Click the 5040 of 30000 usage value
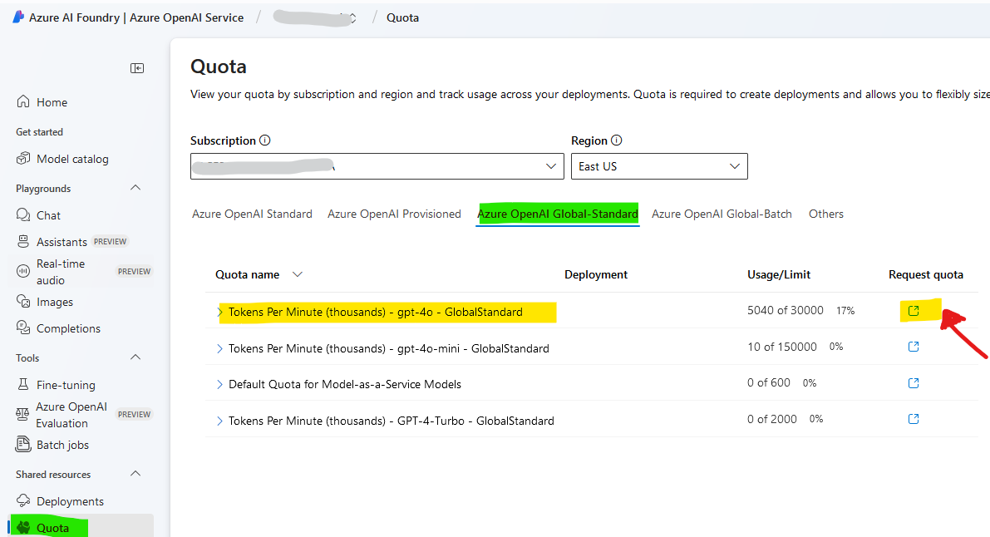This screenshot has height=537, width=990. pyautogui.click(x=786, y=310)
